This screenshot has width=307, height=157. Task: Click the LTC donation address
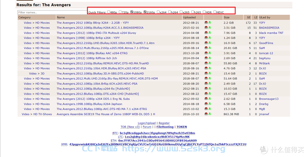pos(157,137)
